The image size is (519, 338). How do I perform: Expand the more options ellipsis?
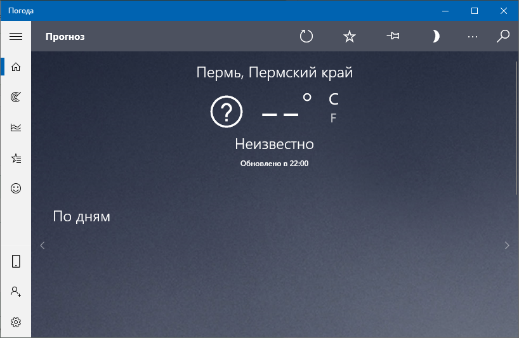pyautogui.click(x=473, y=37)
